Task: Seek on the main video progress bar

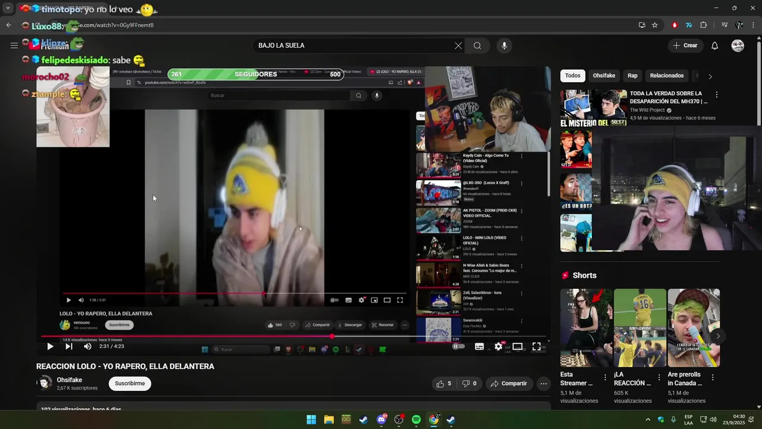Action: point(293,336)
